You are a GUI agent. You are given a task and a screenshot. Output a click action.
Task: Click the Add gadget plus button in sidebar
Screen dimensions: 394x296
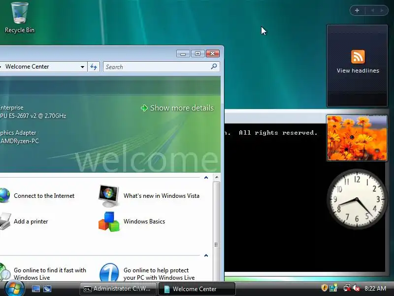[357, 10]
